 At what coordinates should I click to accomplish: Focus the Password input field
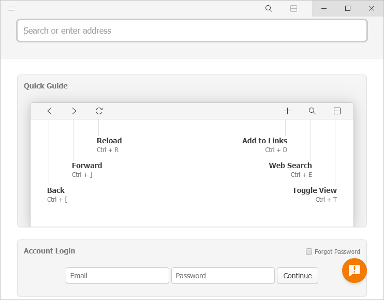pos(223,276)
